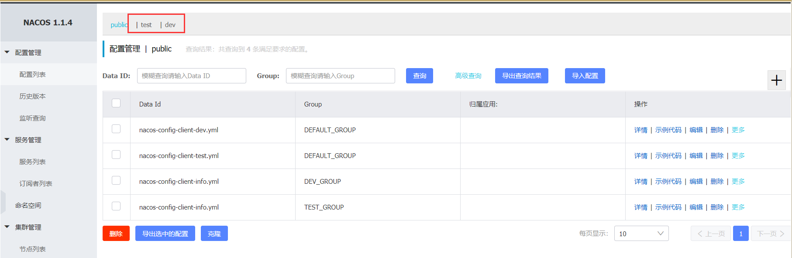
Task: Click the 导入配置 button
Action: coord(585,76)
